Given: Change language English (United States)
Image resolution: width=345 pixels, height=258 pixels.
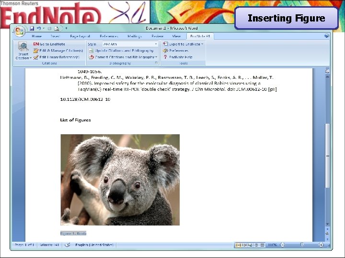Looking at the screenshot, I should pos(94,245).
